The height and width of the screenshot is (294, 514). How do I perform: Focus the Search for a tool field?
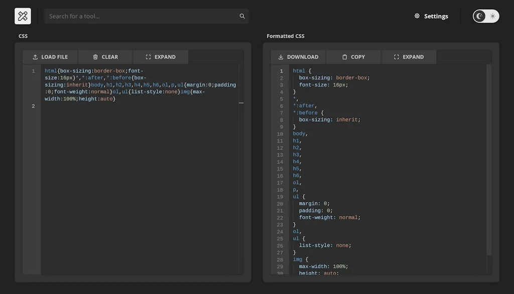pyautogui.click(x=147, y=16)
